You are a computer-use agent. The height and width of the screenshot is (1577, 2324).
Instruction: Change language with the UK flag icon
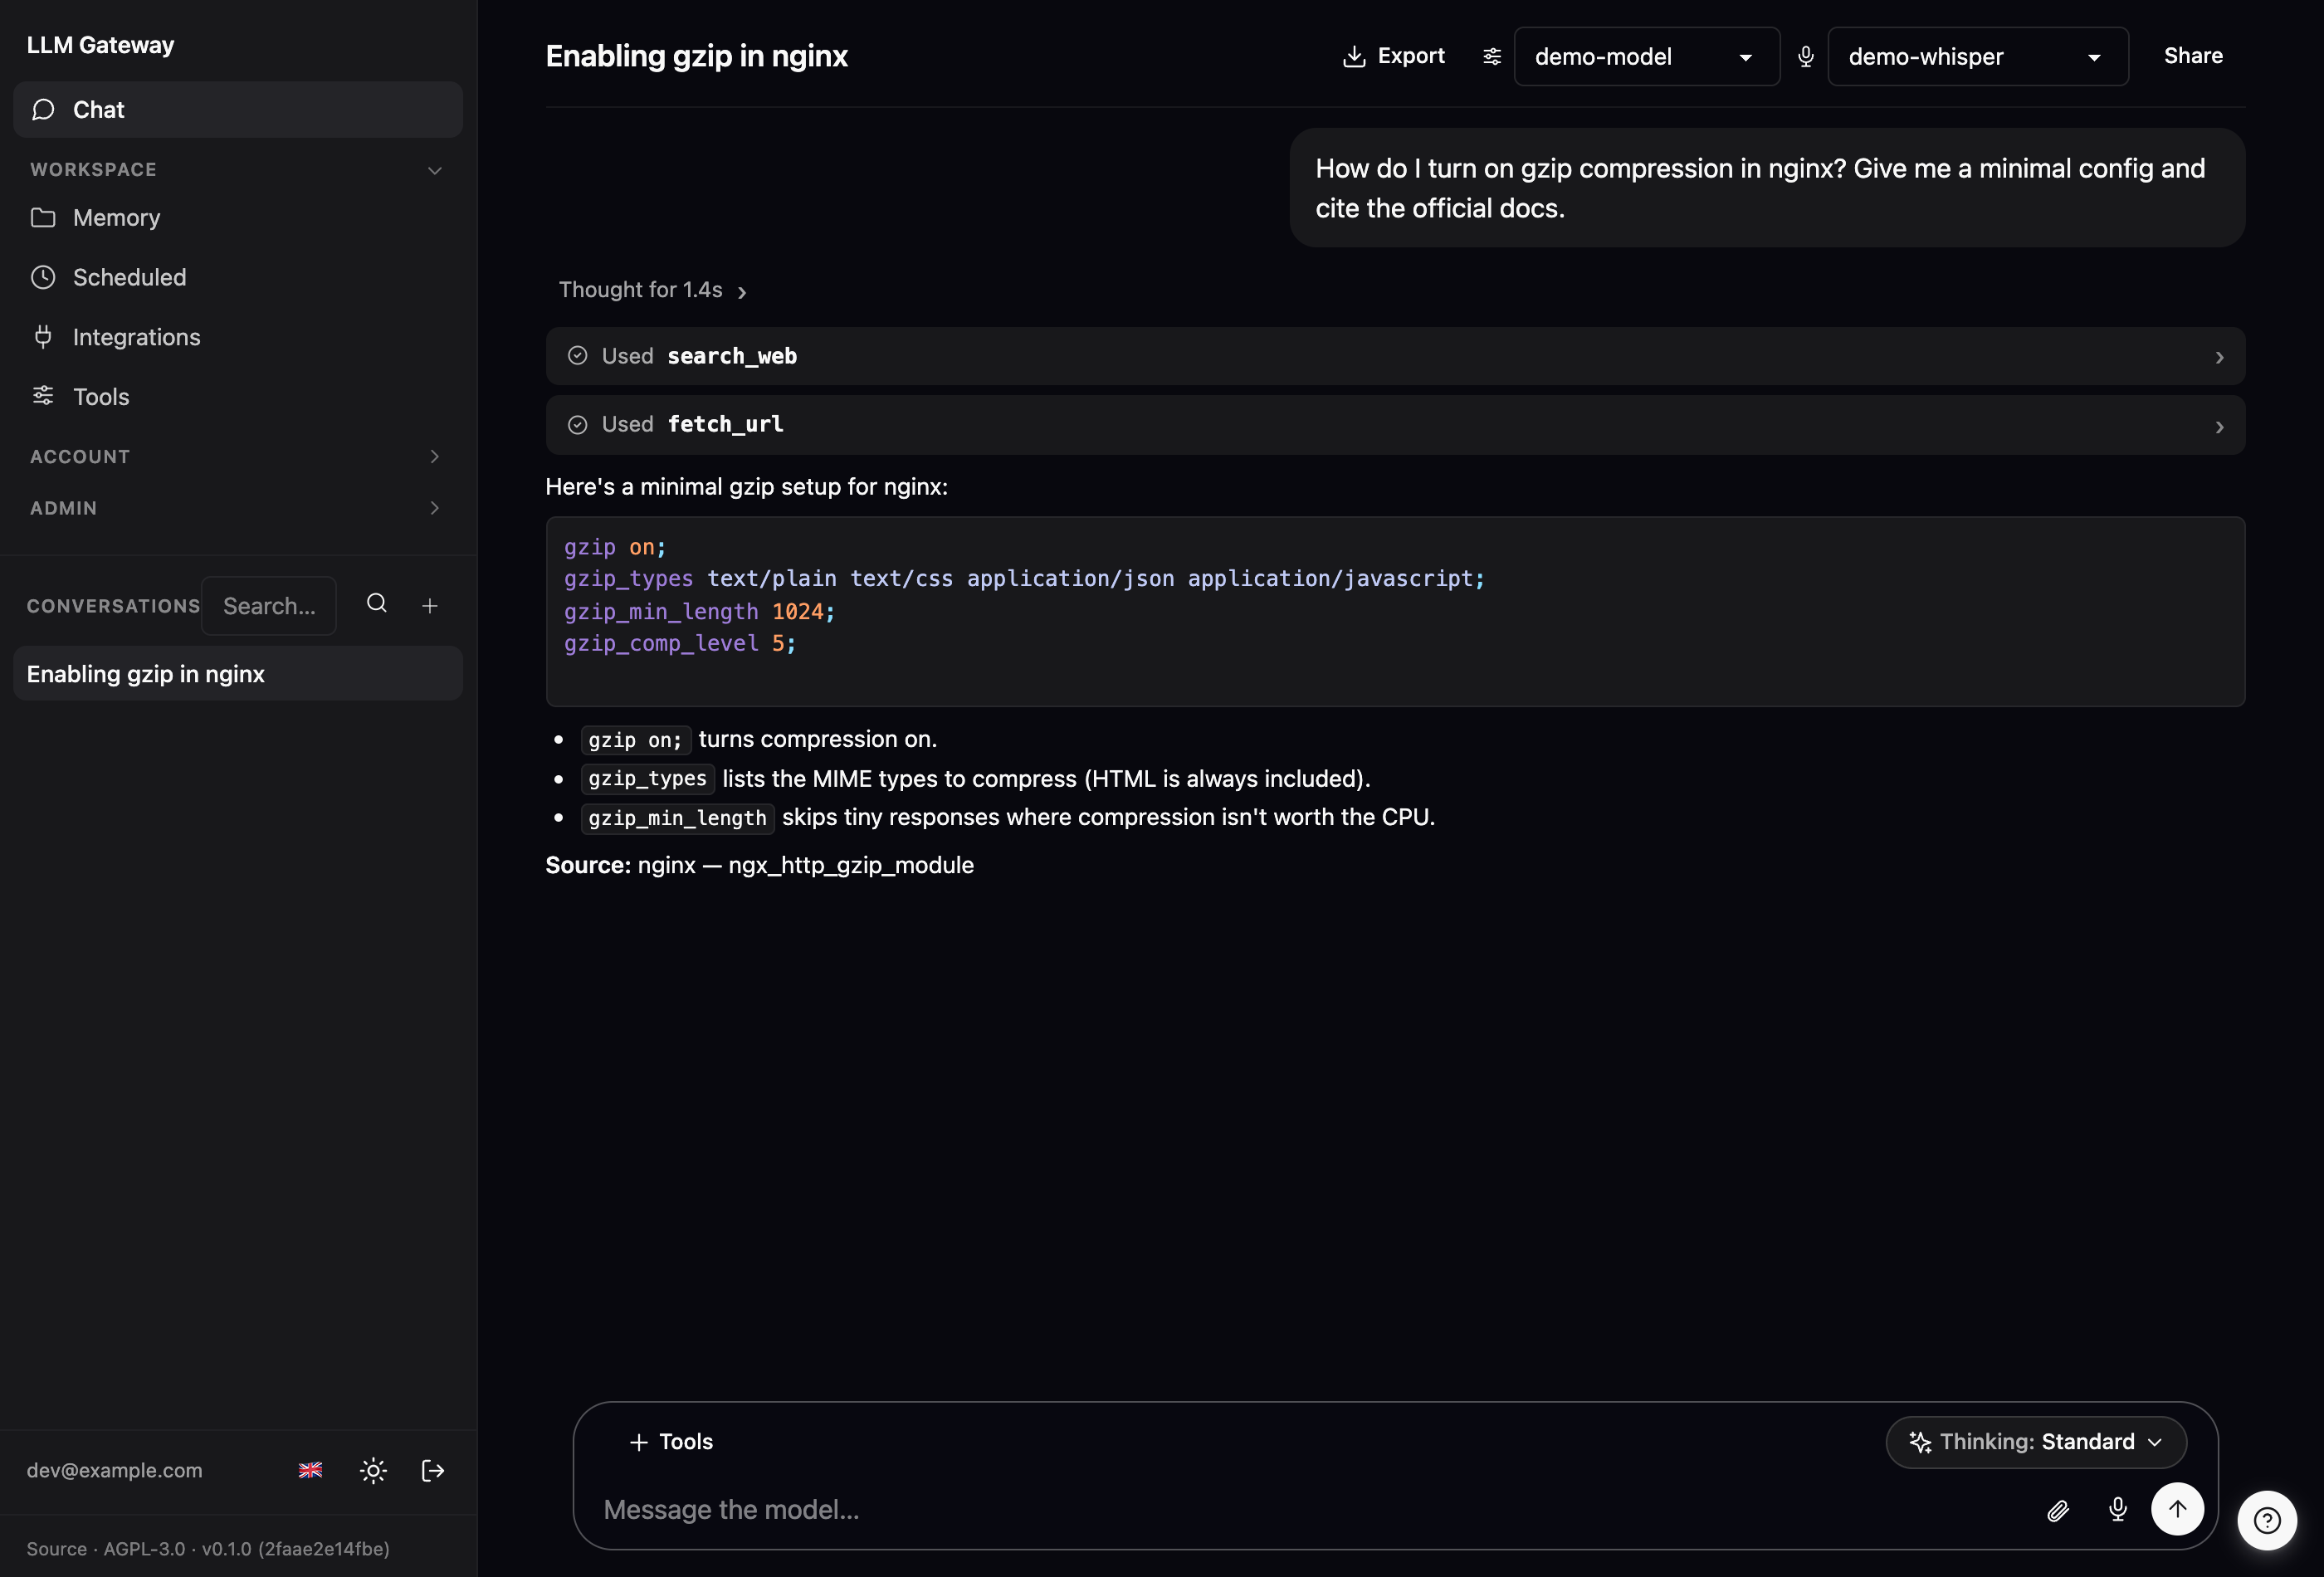coord(311,1471)
